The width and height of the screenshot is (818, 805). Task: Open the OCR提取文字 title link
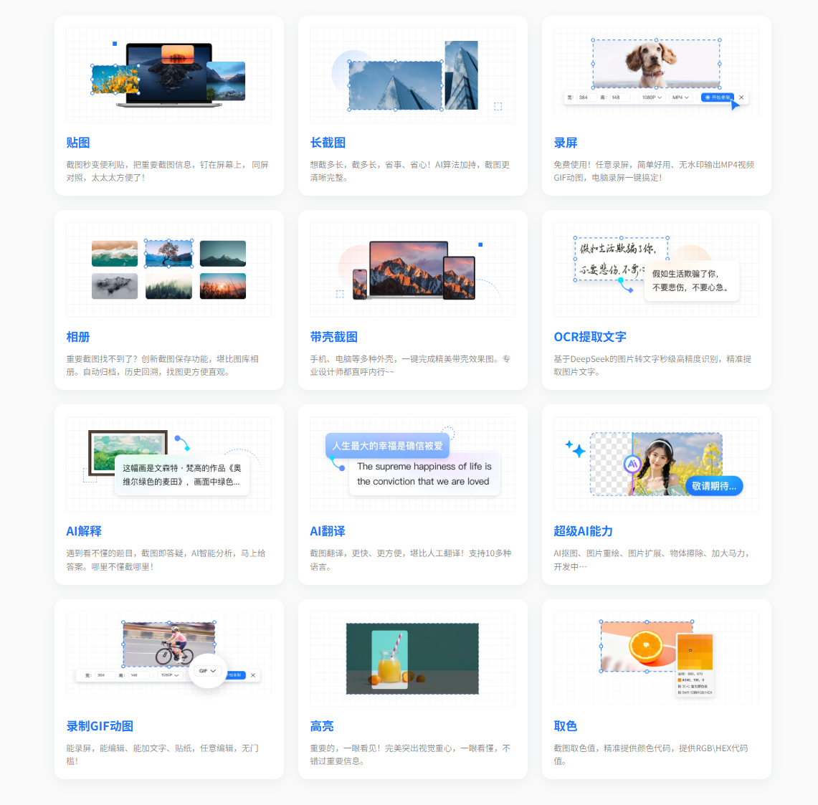(x=589, y=337)
